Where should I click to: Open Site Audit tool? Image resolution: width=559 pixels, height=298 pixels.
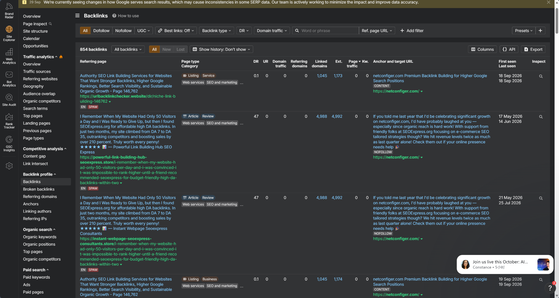click(9, 100)
